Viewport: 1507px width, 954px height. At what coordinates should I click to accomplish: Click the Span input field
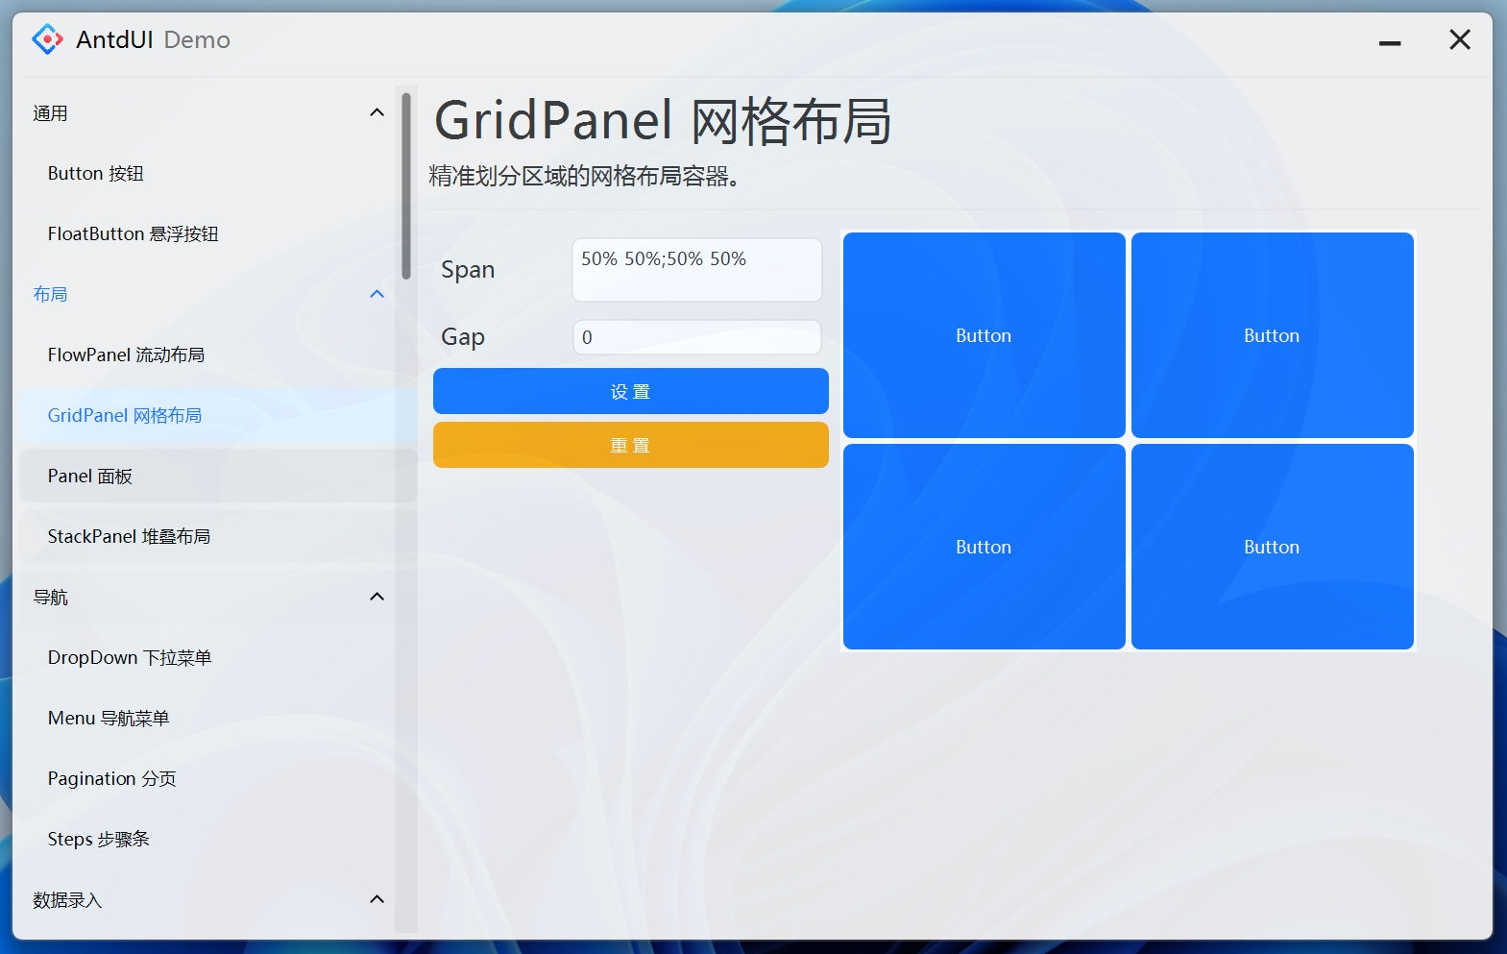(x=696, y=270)
